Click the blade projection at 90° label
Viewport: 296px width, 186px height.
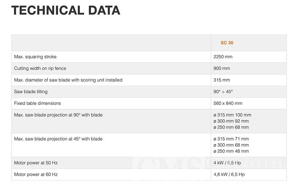58,115
